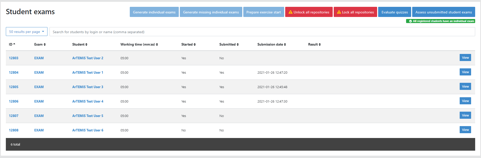The width and height of the screenshot is (481, 158).
Task: Click the registered students status badge
Action: [441, 21]
